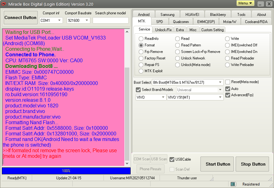Click the Start Button

[x=217, y=164]
